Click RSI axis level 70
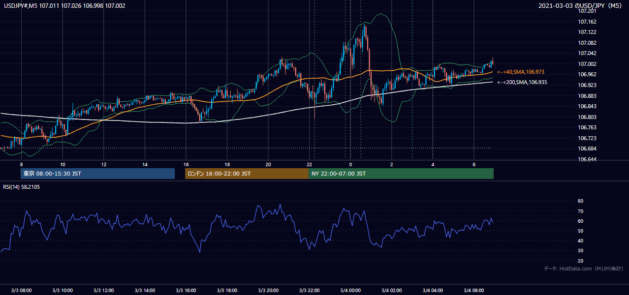The height and width of the screenshot is (295, 629). click(x=580, y=211)
